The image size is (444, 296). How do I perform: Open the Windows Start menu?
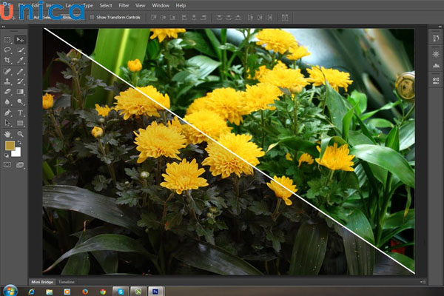10,291
